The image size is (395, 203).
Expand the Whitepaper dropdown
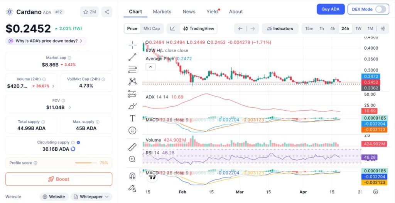pos(91,196)
